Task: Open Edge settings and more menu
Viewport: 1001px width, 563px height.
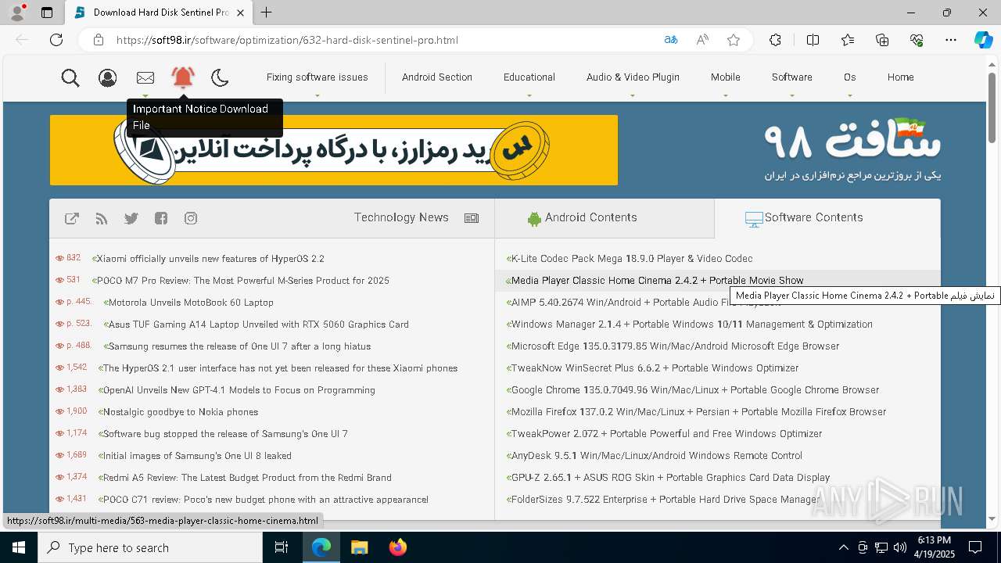Action: tap(951, 40)
